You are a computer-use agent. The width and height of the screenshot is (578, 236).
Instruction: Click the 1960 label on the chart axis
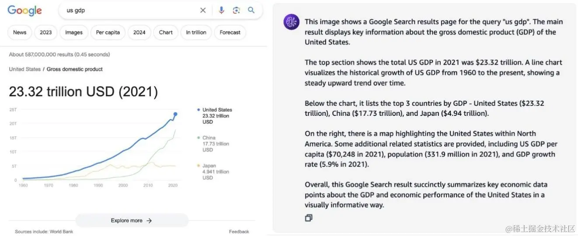click(23, 185)
